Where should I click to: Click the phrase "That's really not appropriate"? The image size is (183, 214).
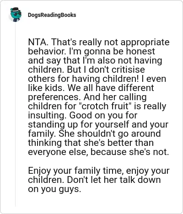pyautogui.click(x=111, y=42)
